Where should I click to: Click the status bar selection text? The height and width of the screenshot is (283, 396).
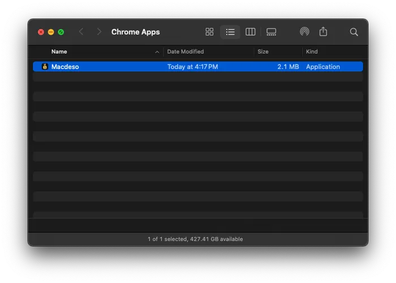pyautogui.click(x=195, y=239)
